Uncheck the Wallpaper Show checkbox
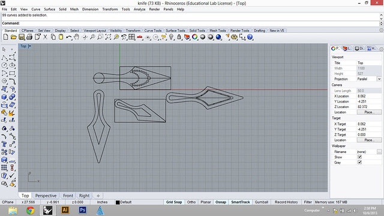The height and width of the screenshot is (216, 384). click(359, 157)
